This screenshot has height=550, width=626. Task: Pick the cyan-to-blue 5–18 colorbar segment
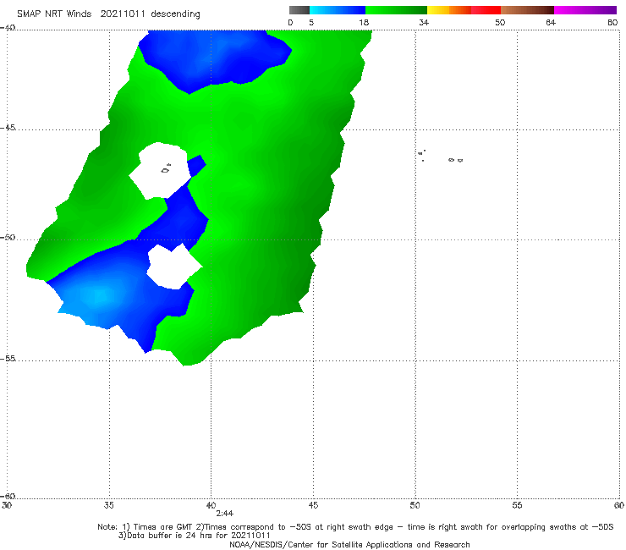click(x=338, y=10)
